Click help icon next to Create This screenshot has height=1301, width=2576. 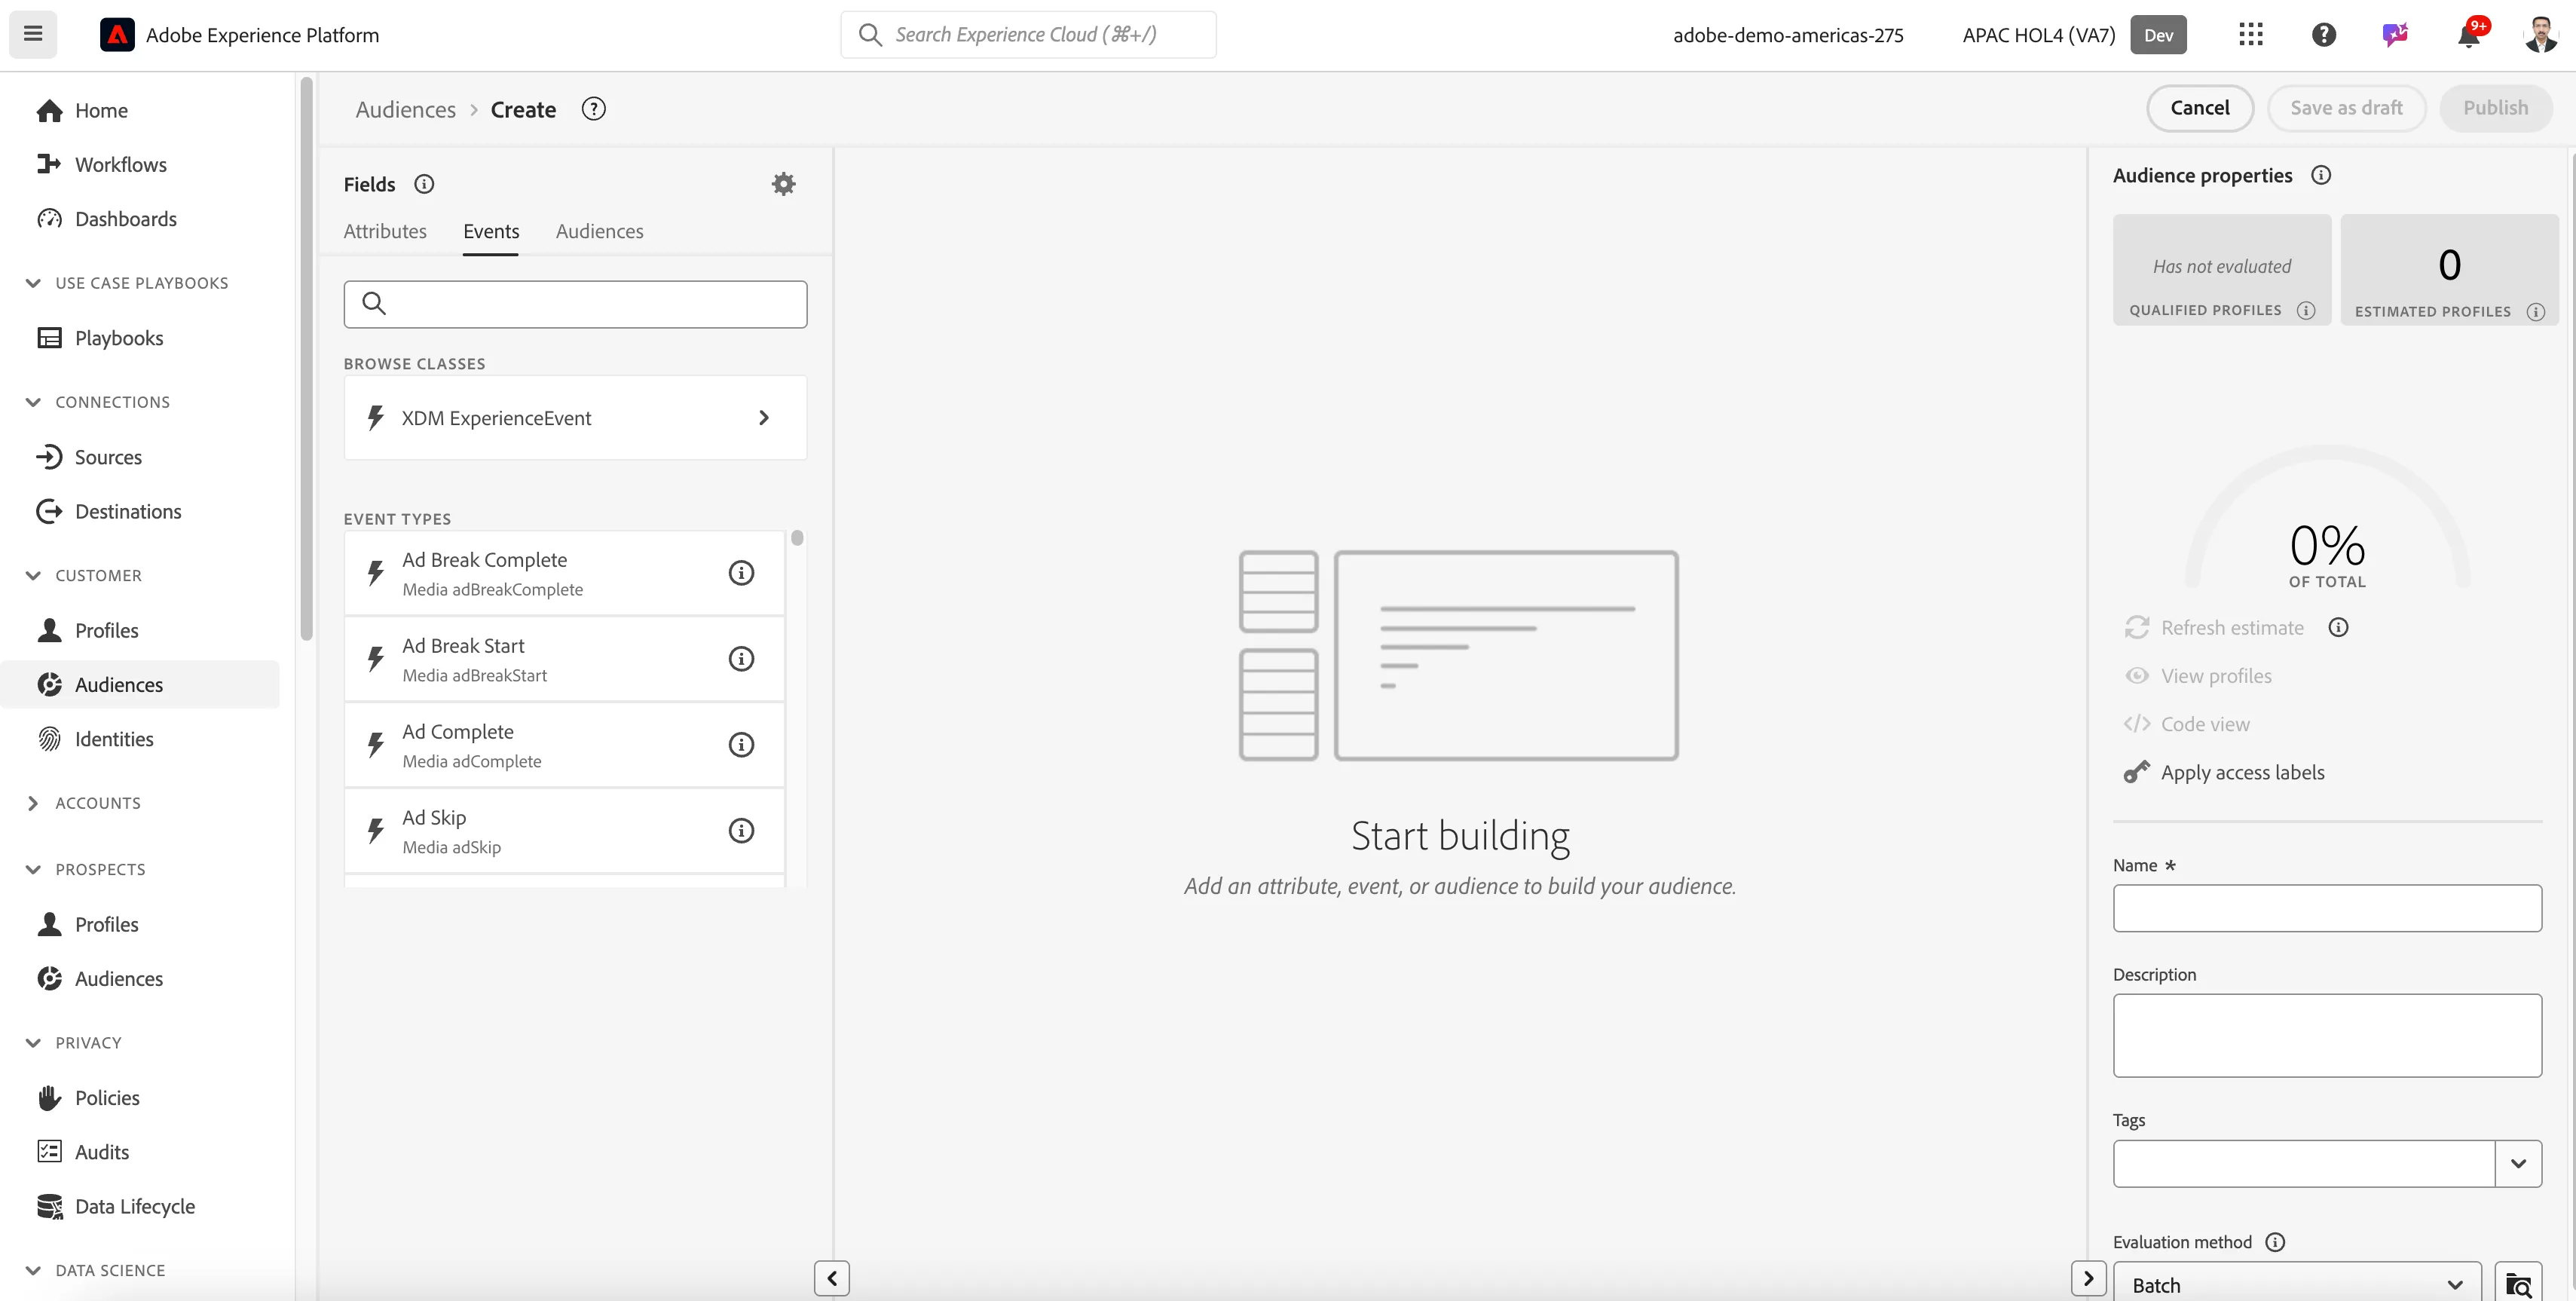pos(594,109)
